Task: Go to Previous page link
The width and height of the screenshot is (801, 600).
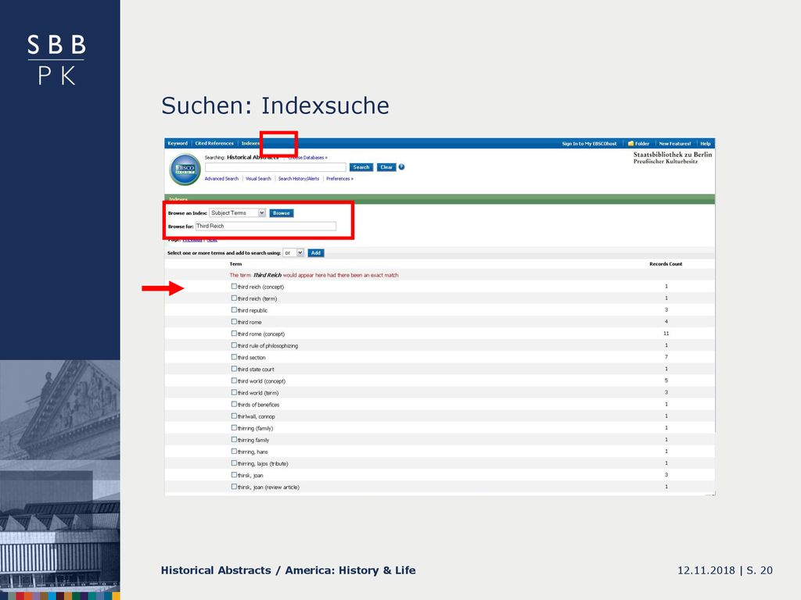Action: pyautogui.click(x=192, y=240)
